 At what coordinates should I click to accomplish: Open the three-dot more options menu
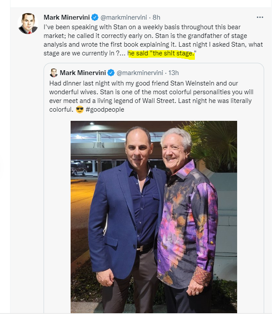(x=260, y=17)
